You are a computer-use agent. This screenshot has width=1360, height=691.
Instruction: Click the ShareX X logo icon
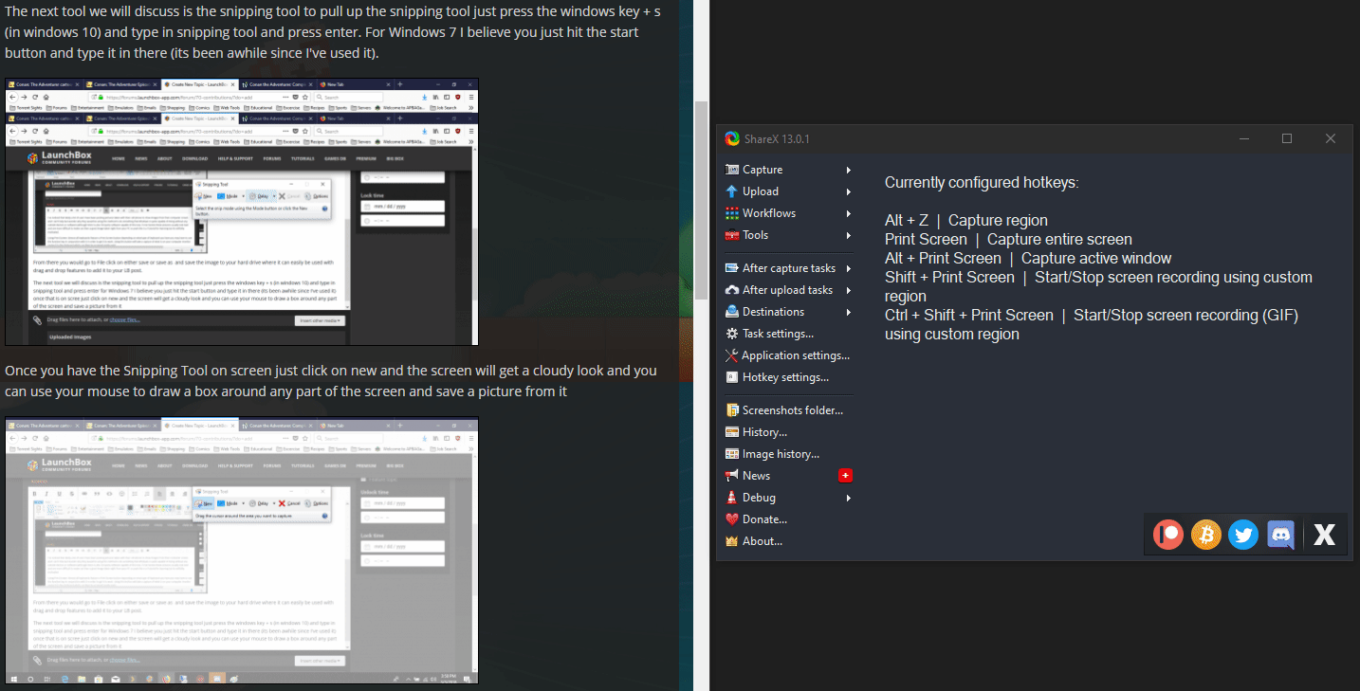(1324, 535)
